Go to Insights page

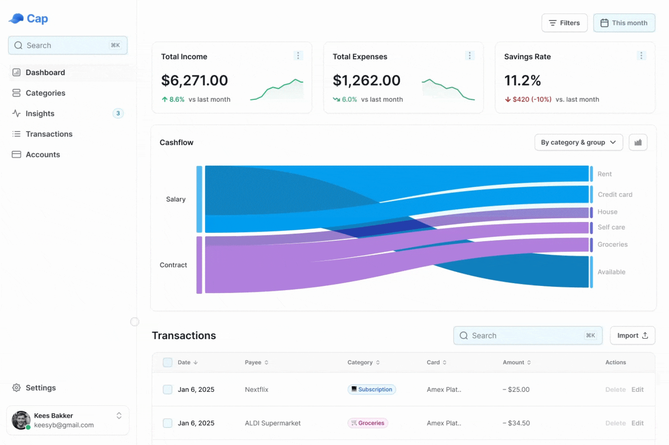point(68,113)
